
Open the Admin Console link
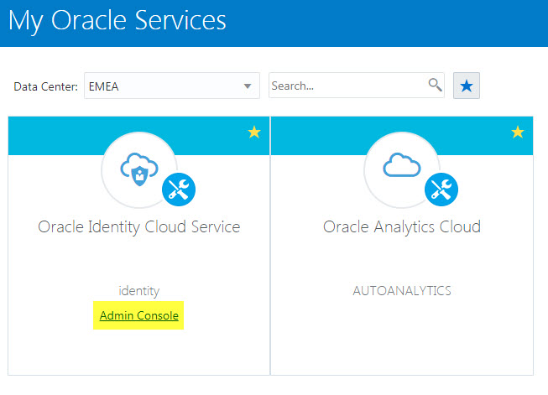(x=138, y=315)
